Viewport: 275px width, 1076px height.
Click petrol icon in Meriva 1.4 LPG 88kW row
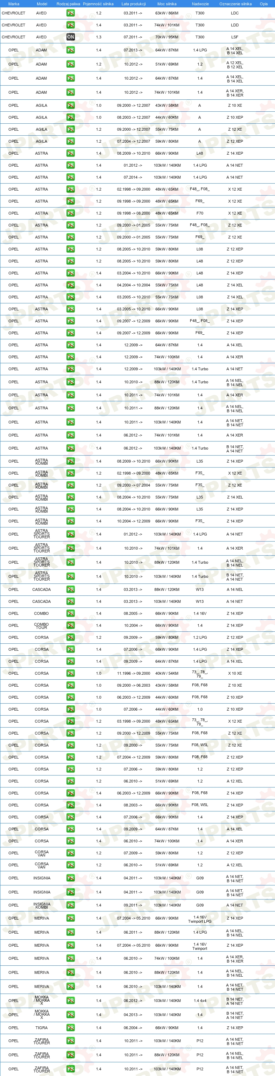coord(70,932)
